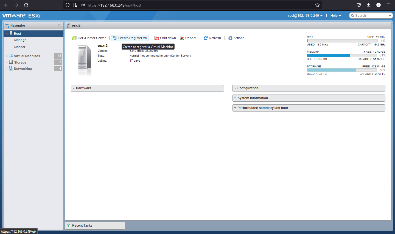Click the Reboot host icon

(x=182, y=38)
